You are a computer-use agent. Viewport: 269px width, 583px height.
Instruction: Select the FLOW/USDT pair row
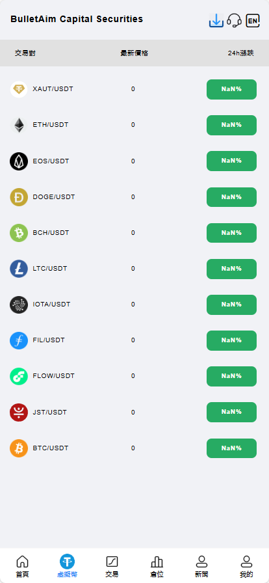(x=134, y=376)
